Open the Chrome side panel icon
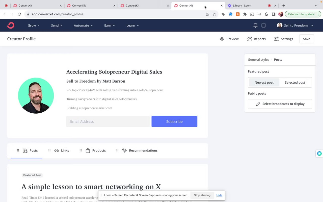 click(x=274, y=14)
